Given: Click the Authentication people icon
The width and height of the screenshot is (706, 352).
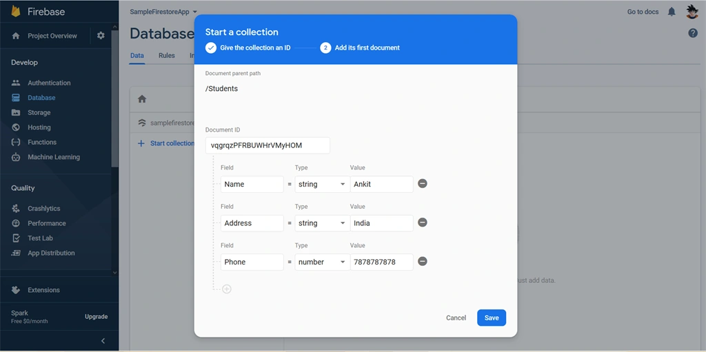Looking at the screenshot, I should tap(16, 83).
